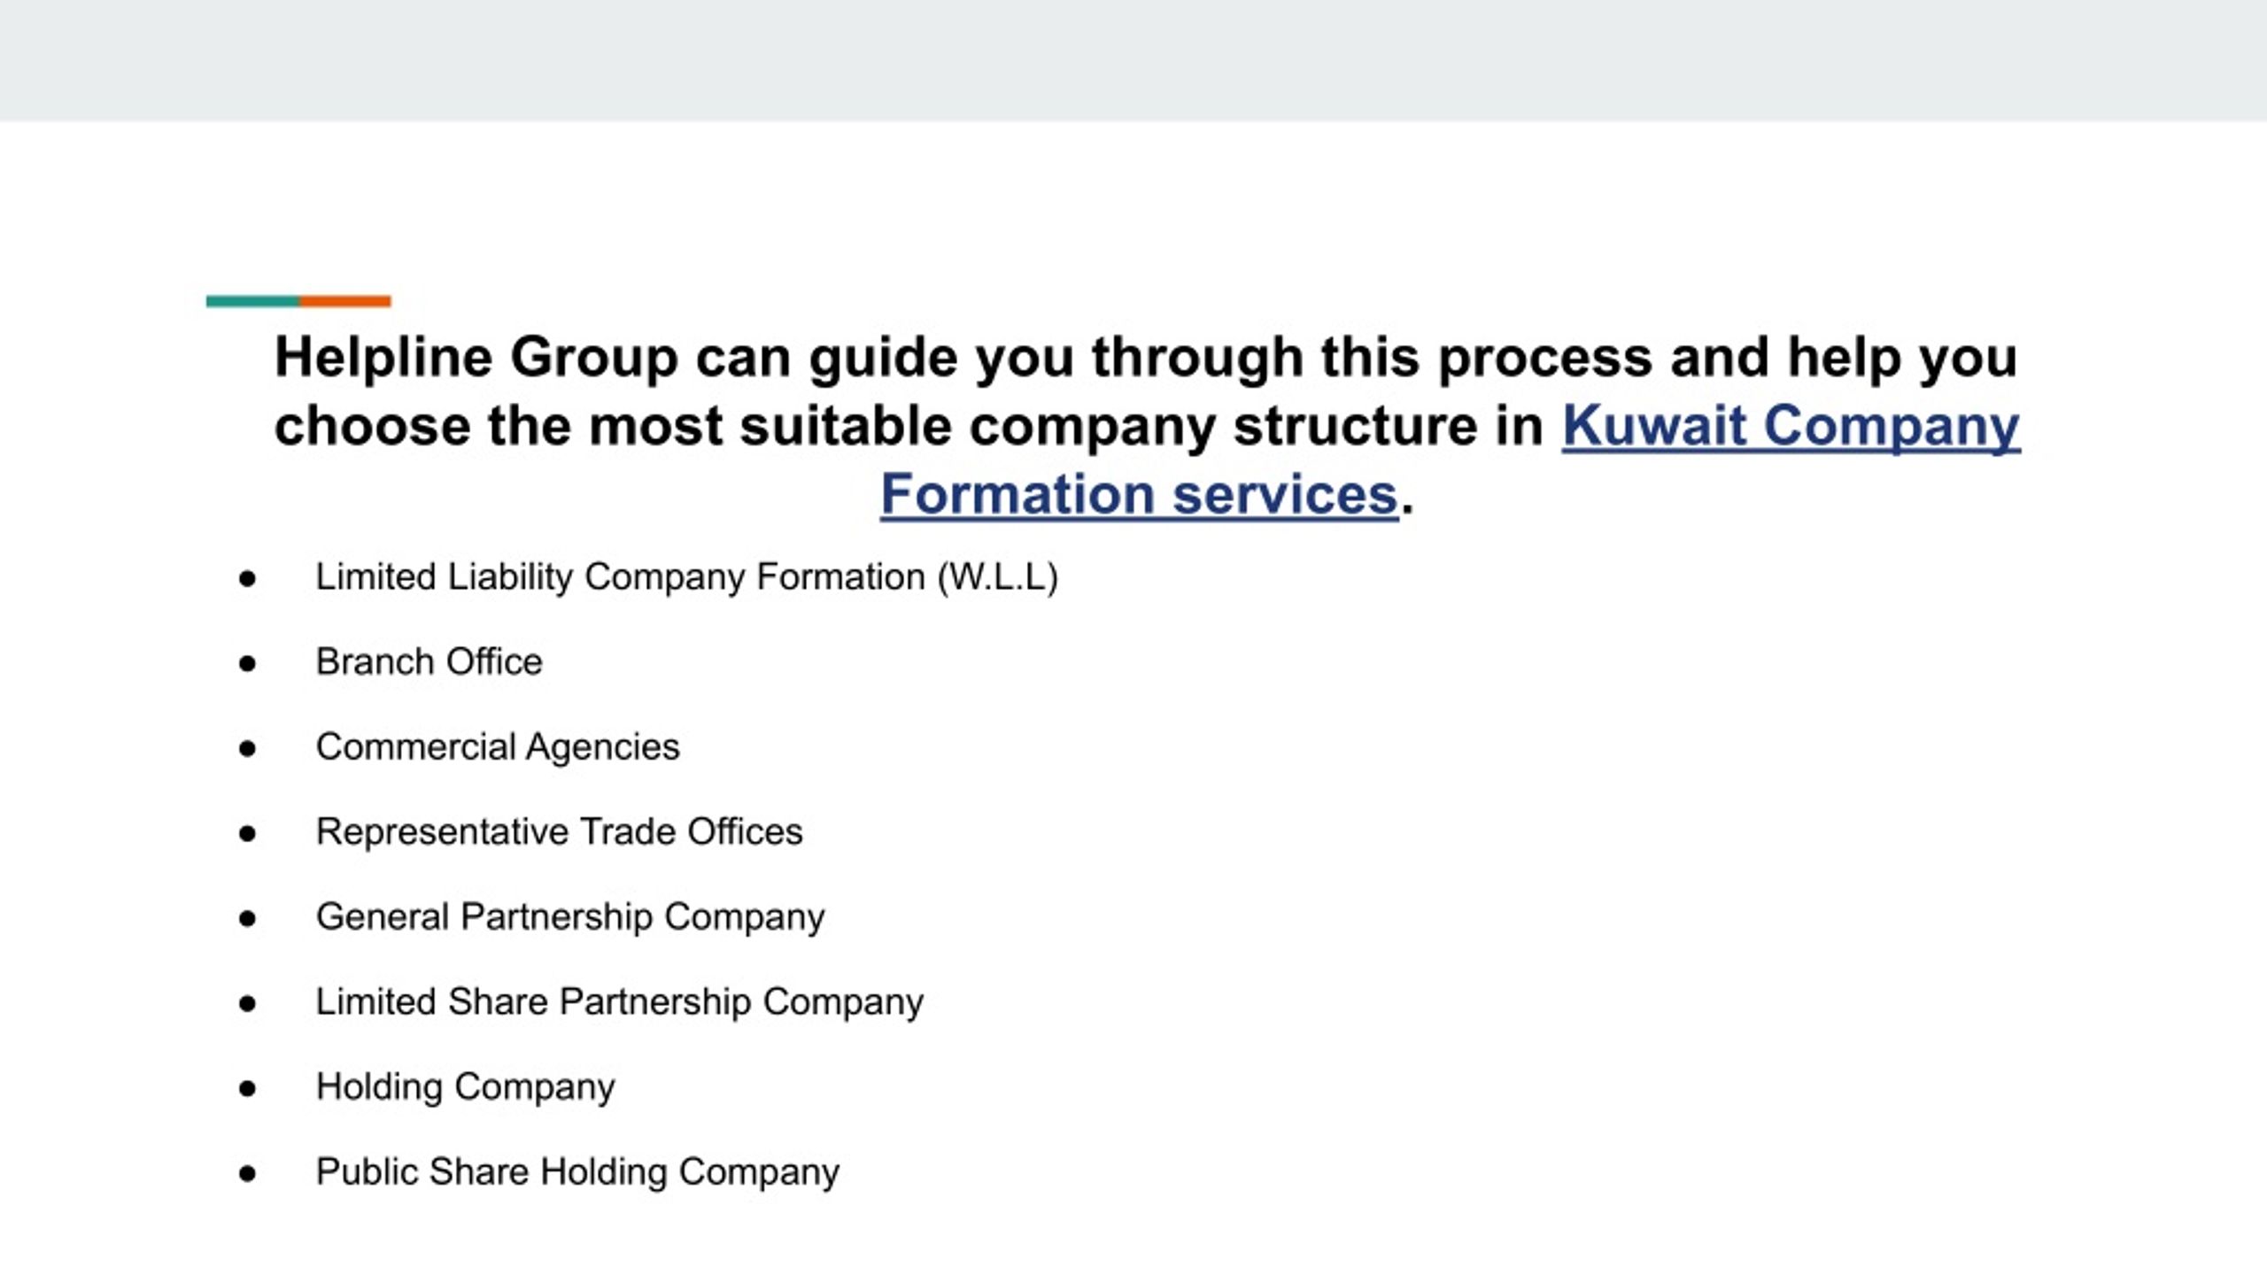
Task: Click the Branch Office list item
Action: pos(429,661)
